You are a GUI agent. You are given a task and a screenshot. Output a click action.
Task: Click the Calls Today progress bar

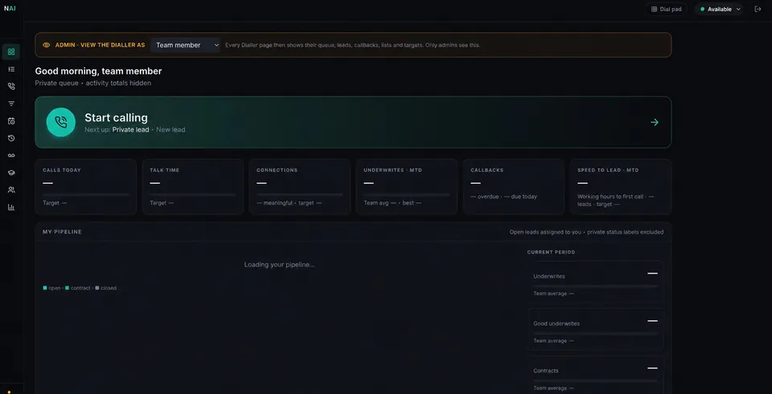tap(86, 194)
